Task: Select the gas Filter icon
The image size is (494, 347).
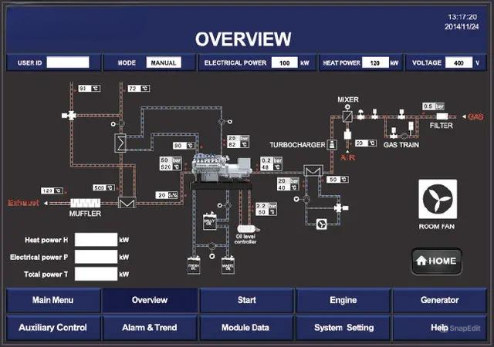Action: pos(442,116)
